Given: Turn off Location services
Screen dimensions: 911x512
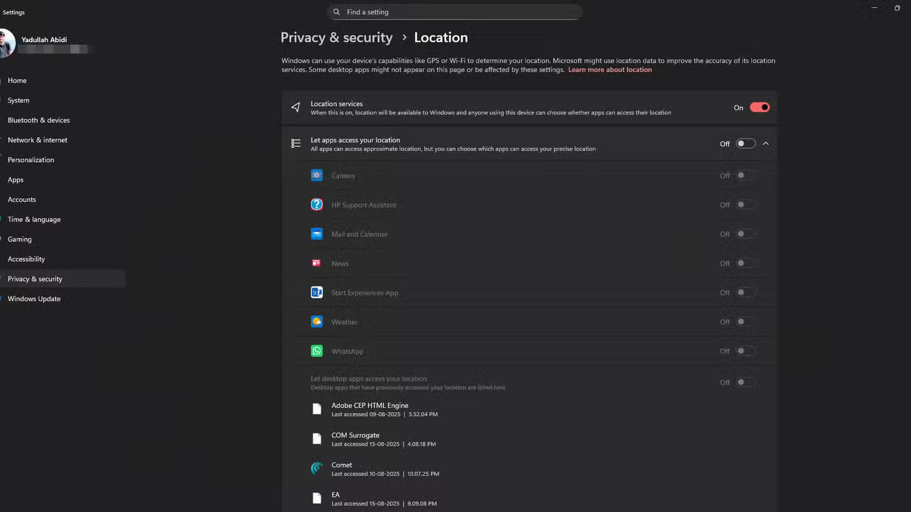Looking at the screenshot, I should click(x=759, y=107).
